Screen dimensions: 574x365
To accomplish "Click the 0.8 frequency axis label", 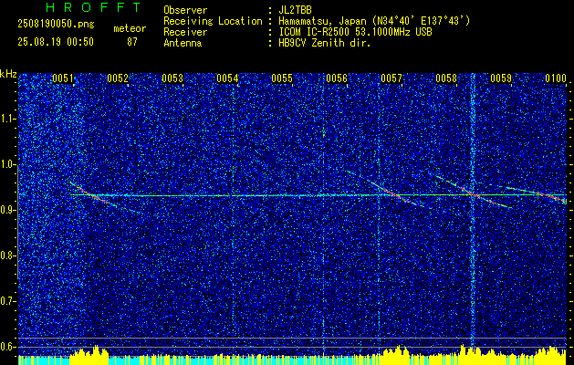I will click(8, 255).
